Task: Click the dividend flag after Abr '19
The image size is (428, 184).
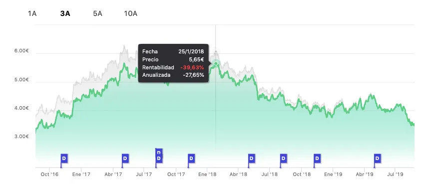Action: pyautogui.click(x=378, y=158)
